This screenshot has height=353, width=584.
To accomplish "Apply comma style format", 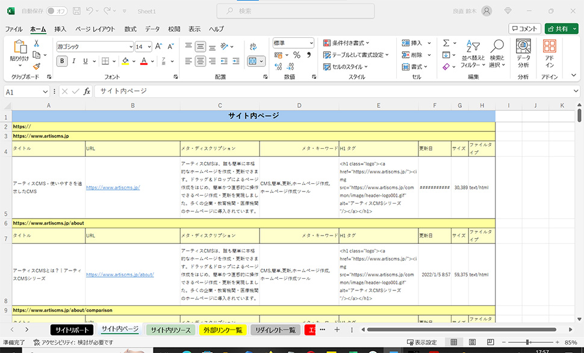I will pos(309,55).
